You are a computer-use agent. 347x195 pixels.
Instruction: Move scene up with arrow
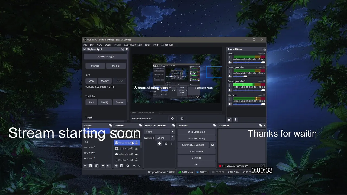[x=103, y=166]
